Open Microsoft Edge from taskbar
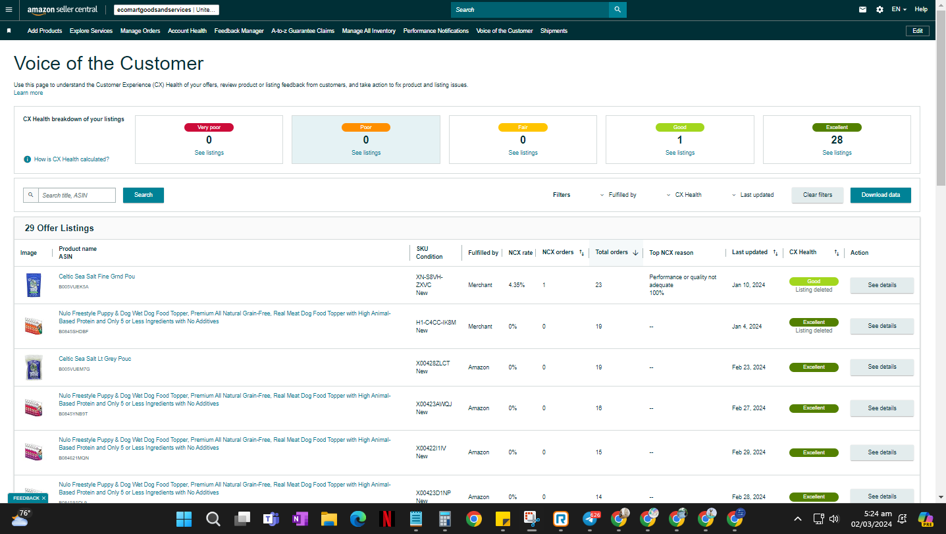 coord(357,519)
